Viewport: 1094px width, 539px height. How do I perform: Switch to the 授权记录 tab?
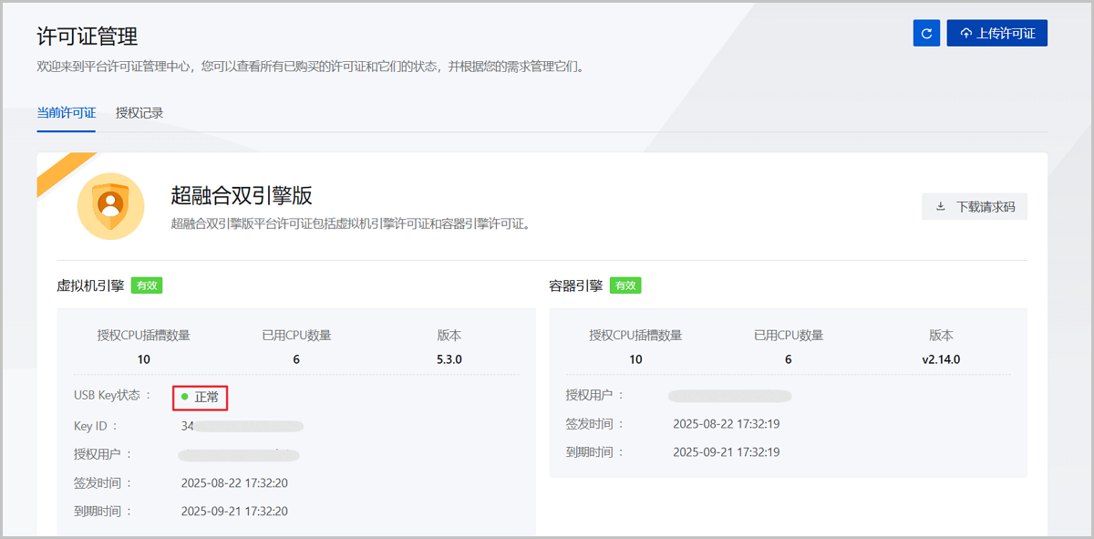[x=139, y=113]
